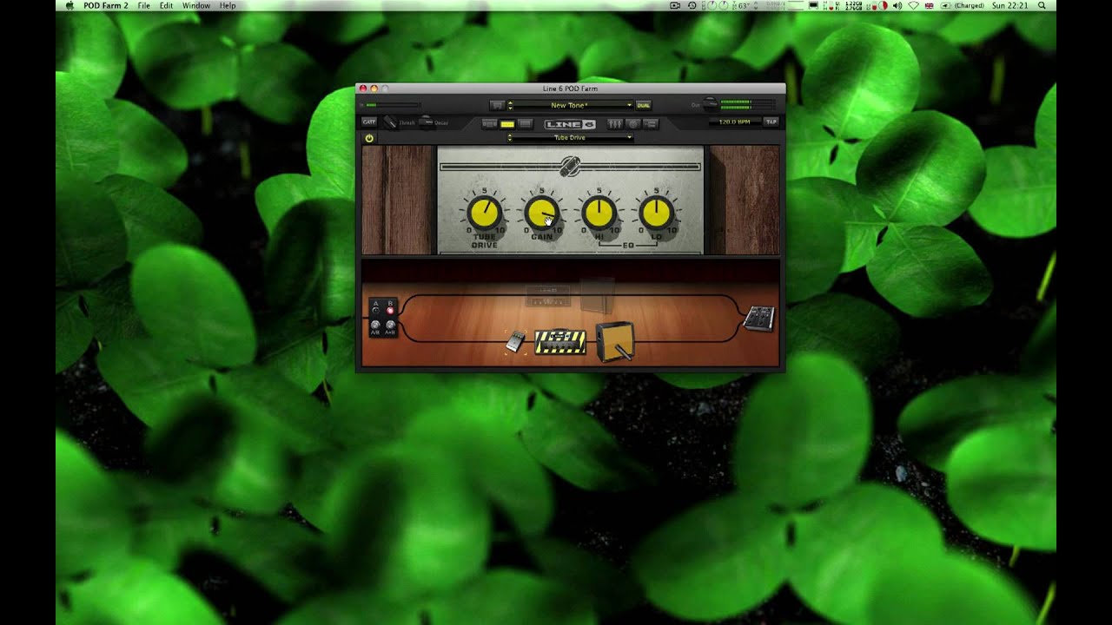Select the stomp pedal in signal chain
Image resolution: width=1112 pixels, height=625 pixels.
pos(515,341)
